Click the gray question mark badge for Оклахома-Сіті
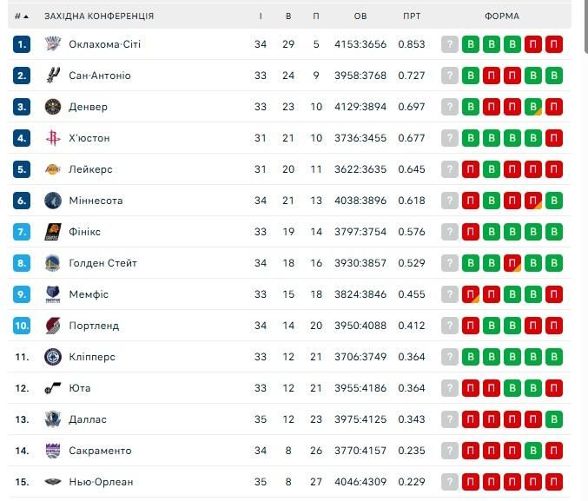This screenshot has height=501, width=588. tap(450, 44)
